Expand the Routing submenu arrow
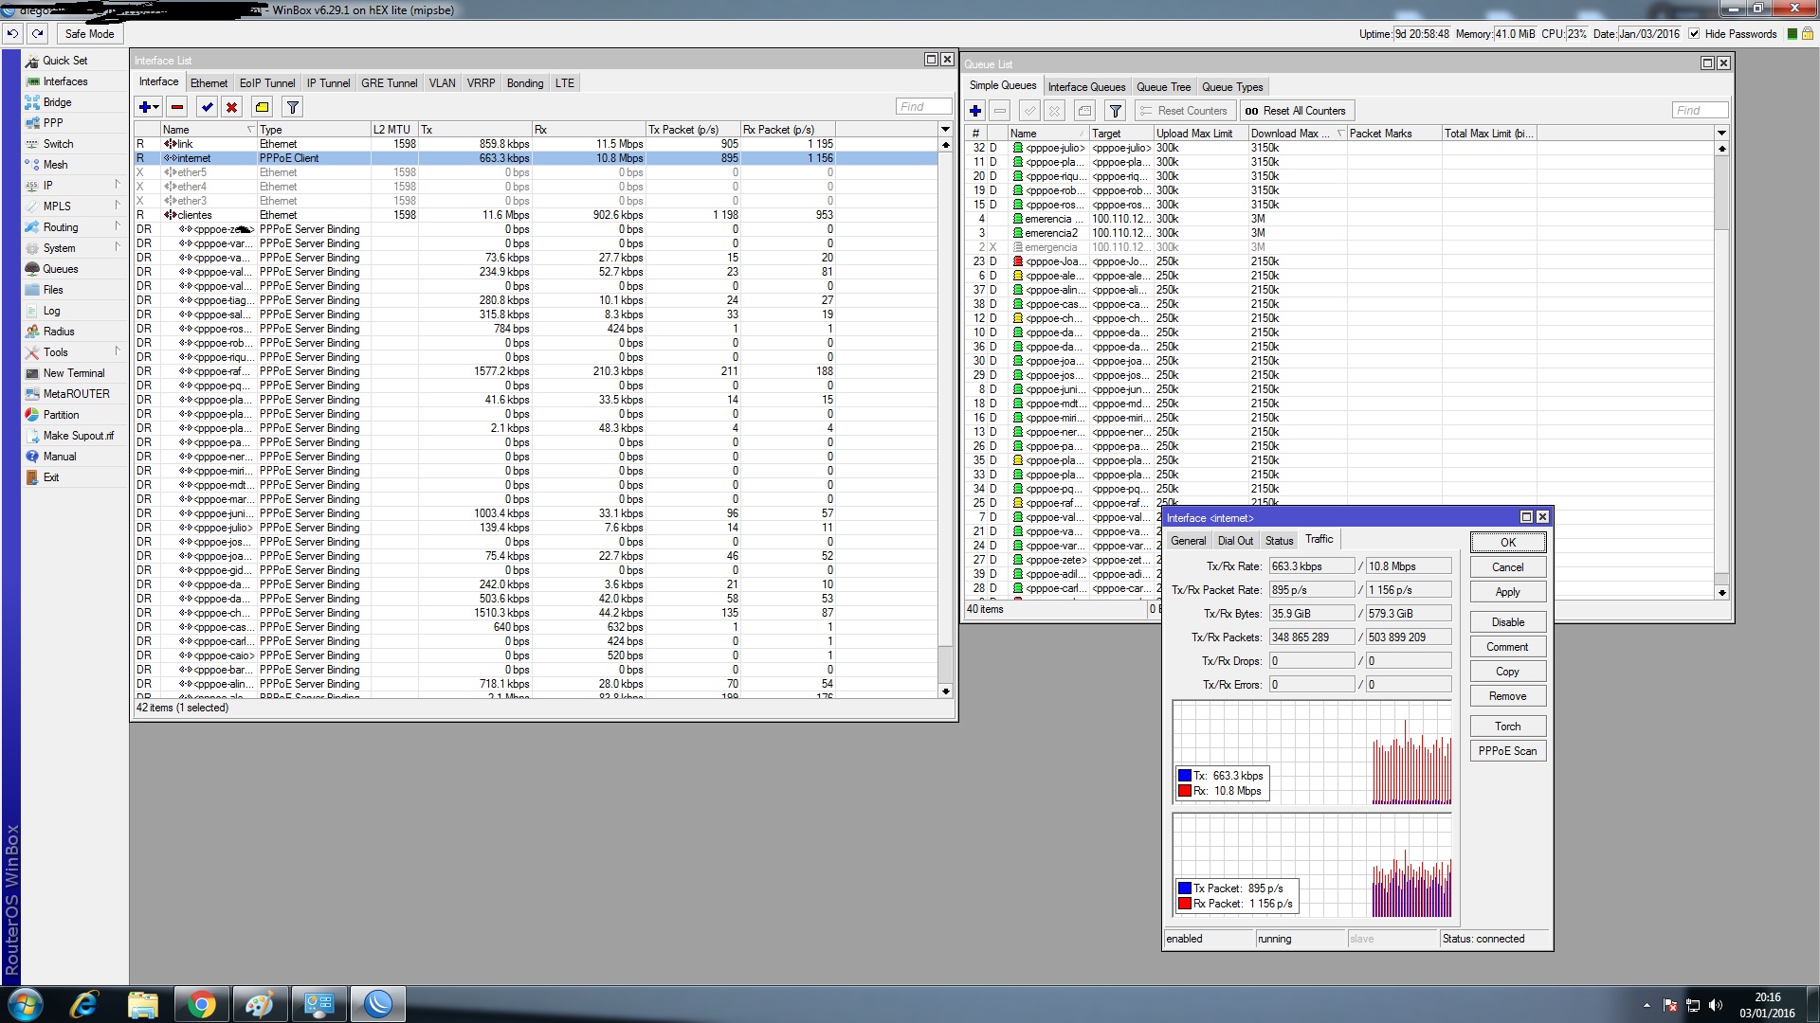Image resolution: width=1820 pixels, height=1023 pixels. pyautogui.click(x=118, y=226)
